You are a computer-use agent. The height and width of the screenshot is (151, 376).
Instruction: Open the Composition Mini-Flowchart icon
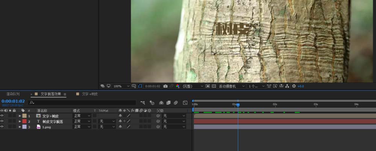(143, 102)
